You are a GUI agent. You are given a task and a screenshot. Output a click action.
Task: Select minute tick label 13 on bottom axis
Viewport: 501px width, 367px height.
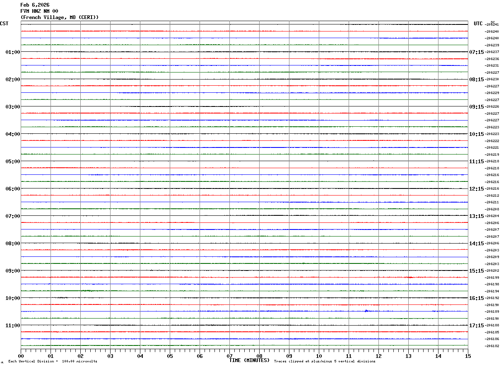click(408, 356)
